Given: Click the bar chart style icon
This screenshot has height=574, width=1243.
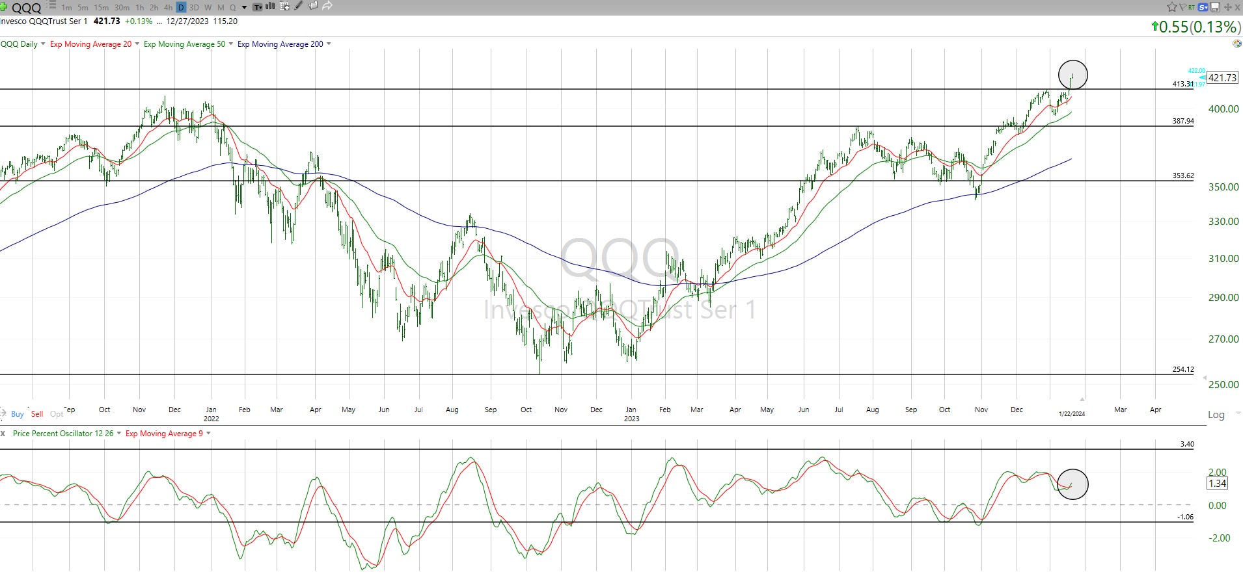Looking at the screenshot, I should [270, 6].
